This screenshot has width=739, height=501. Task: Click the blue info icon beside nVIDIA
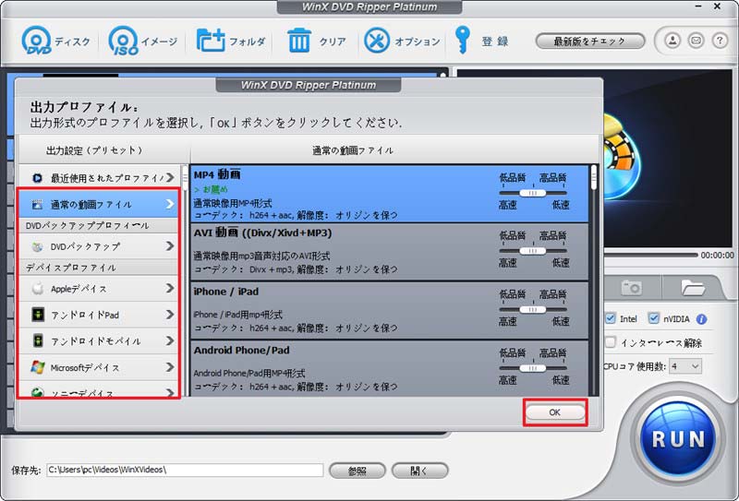701,319
